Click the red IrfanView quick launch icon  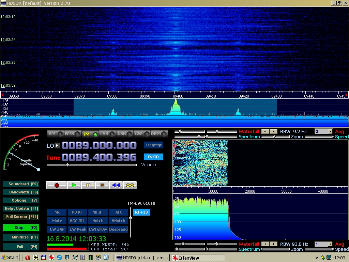51,258
